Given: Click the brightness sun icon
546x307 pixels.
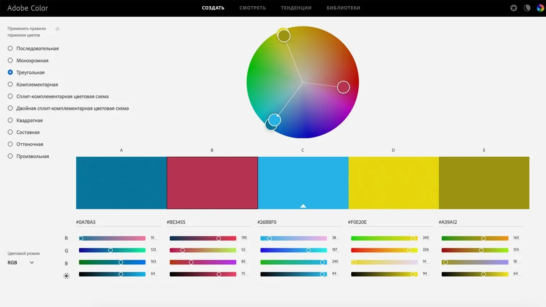Looking at the screenshot, I should click(66, 276).
